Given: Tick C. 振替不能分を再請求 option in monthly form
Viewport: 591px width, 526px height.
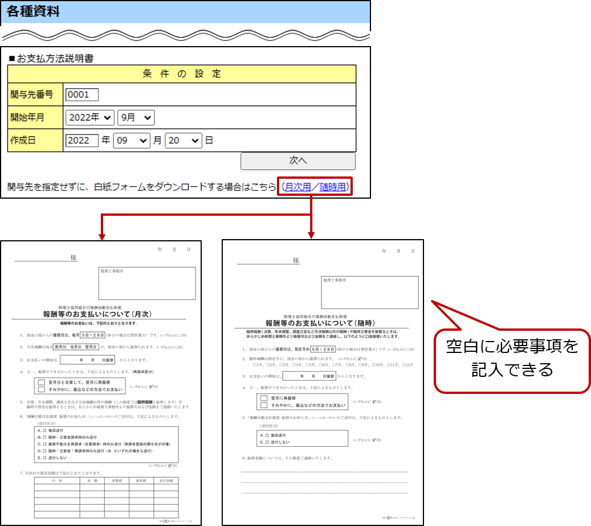Looking at the screenshot, I should [x=44, y=443].
